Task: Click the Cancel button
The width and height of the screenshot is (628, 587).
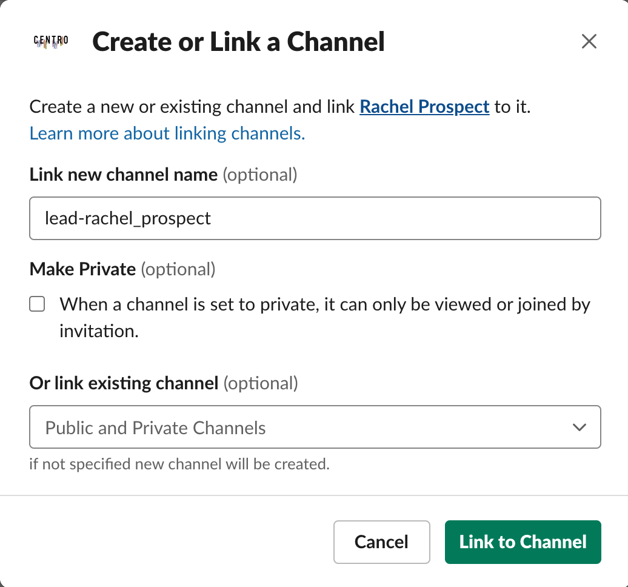Action: coord(381,542)
